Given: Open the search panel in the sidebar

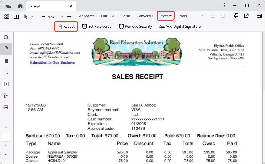Looking at the screenshot, I should tap(6, 38).
